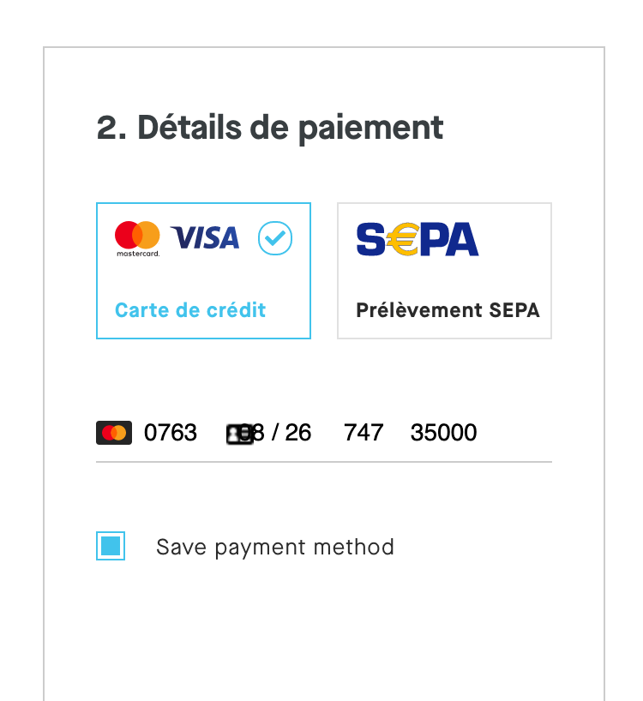Edit the postal code field showing 35000

pos(443,433)
